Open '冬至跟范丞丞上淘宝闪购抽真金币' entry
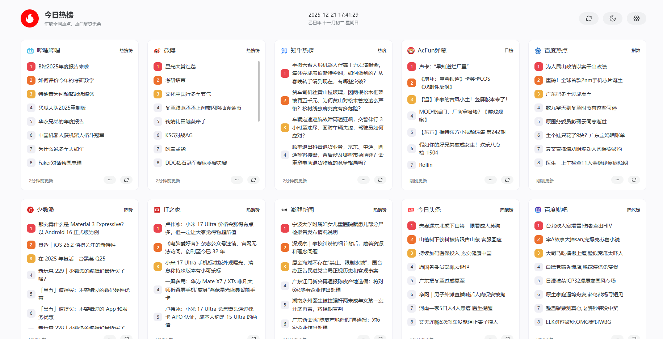This screenshot has width=663, height=339. pyautogui.click(x=203, y=108)
